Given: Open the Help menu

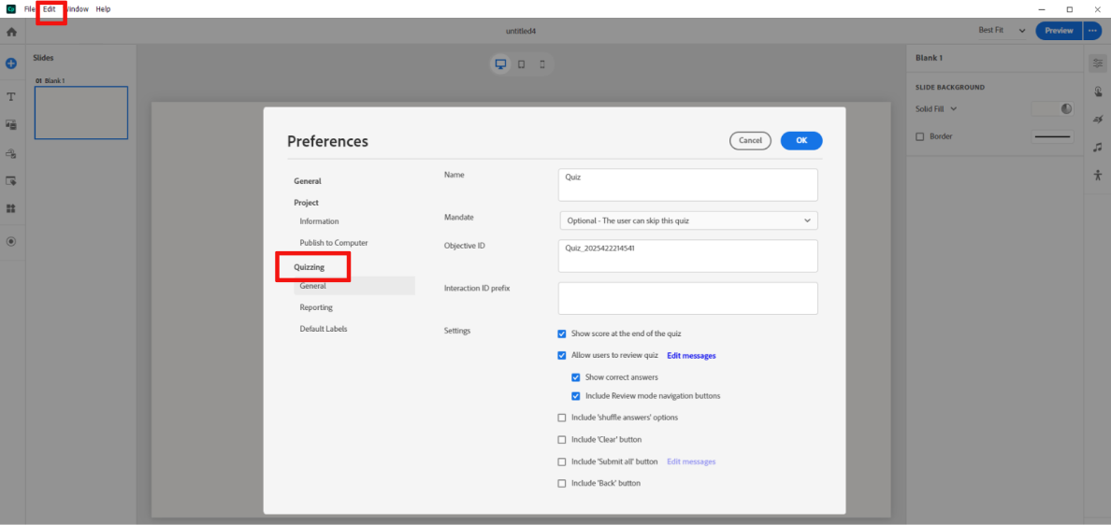Looking at the screenshot, I should click(104, 9).
